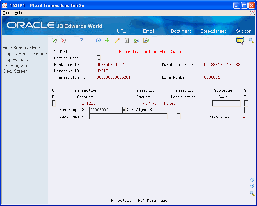Click Display Error Message link
Screen dimensions: 257x206
(25, 54)
